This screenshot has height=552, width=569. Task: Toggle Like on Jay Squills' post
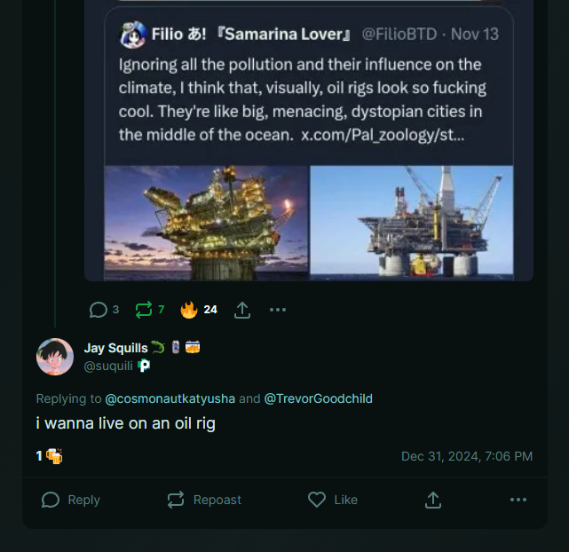(333, 500)
